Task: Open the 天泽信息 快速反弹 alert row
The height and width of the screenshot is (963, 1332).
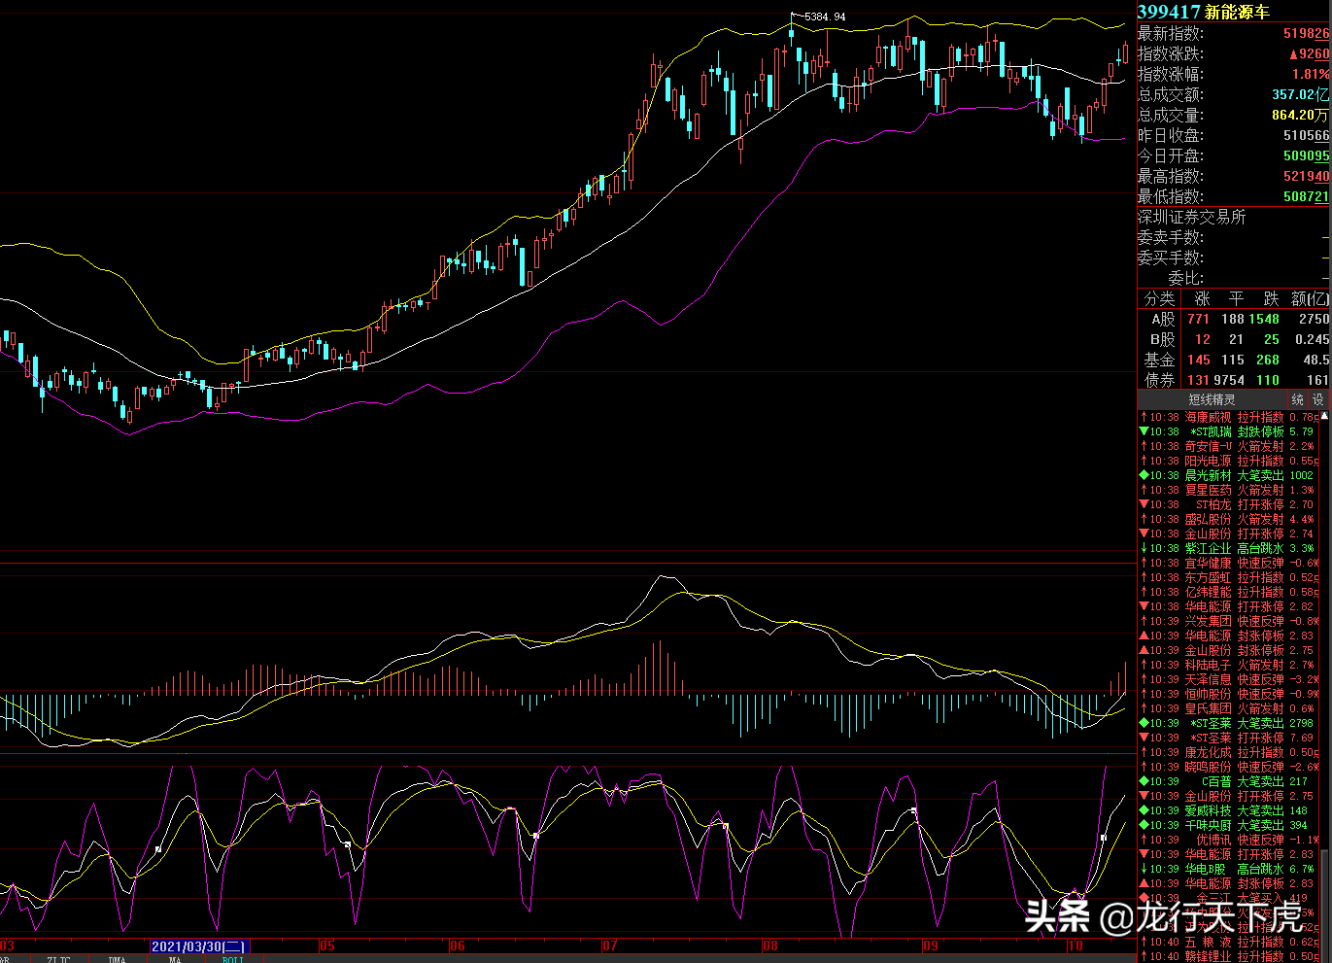Action: click(x=1229, y=679)
